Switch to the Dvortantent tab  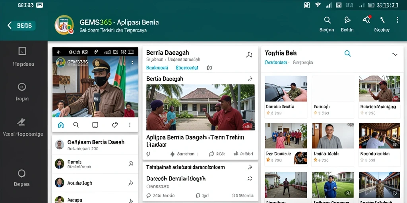tap(276, 62)
